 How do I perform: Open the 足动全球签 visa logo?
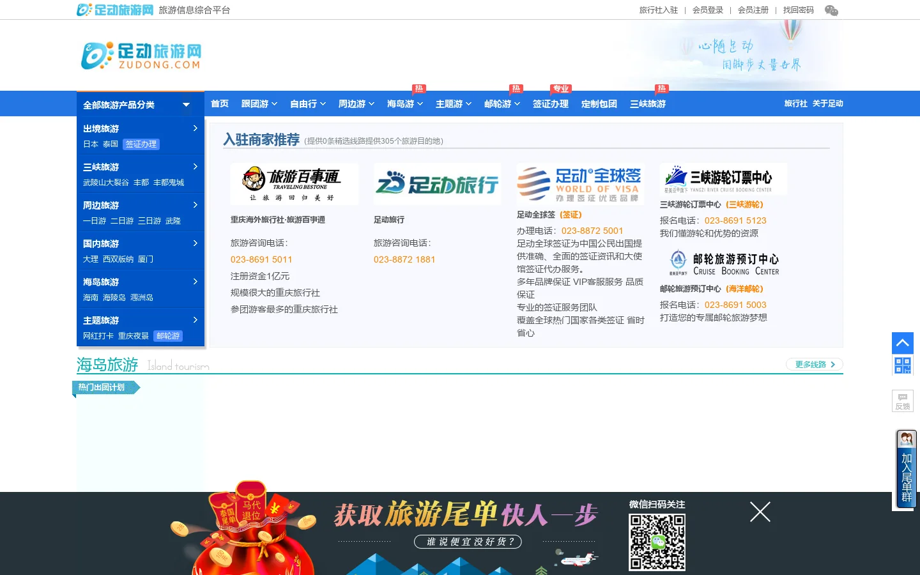[581, 184]
